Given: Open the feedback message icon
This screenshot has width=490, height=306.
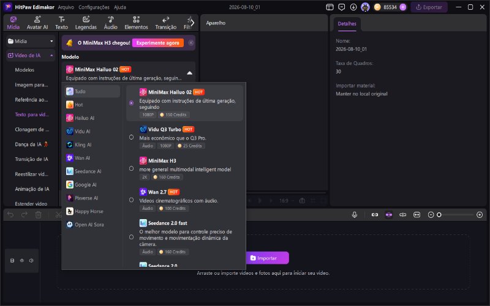Looking at the screenshot, I should pyautogui.click(x=342, y=7).
